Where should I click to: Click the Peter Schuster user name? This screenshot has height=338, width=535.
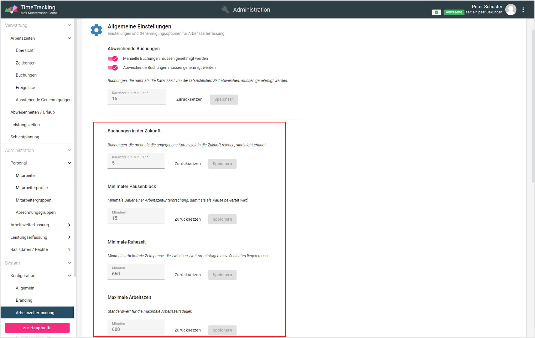click(x=487, y=7)
